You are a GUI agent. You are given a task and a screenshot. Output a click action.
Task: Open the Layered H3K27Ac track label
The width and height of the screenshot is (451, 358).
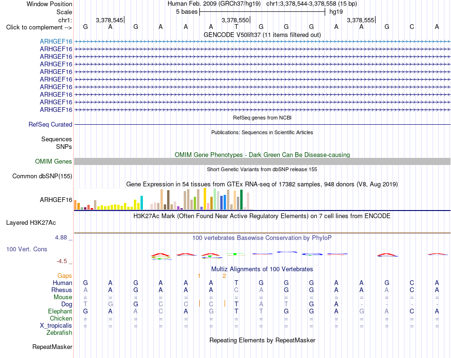pos(31,223)
